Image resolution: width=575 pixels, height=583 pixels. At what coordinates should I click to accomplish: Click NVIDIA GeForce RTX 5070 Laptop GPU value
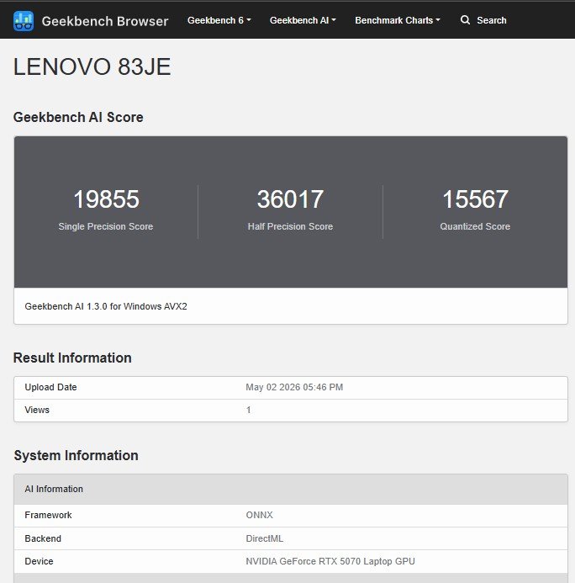click(330, 561)
